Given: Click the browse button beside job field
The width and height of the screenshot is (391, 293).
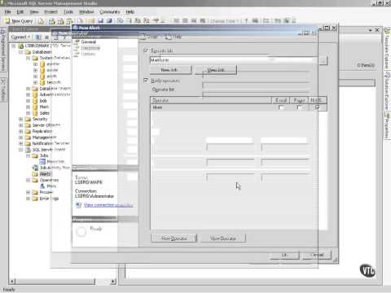Looking at the screenshot, I should coord(323,60).
